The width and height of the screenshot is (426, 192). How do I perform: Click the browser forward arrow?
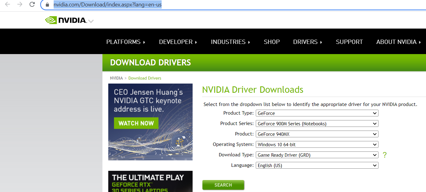pyautogui.click(x=20, y=5)
